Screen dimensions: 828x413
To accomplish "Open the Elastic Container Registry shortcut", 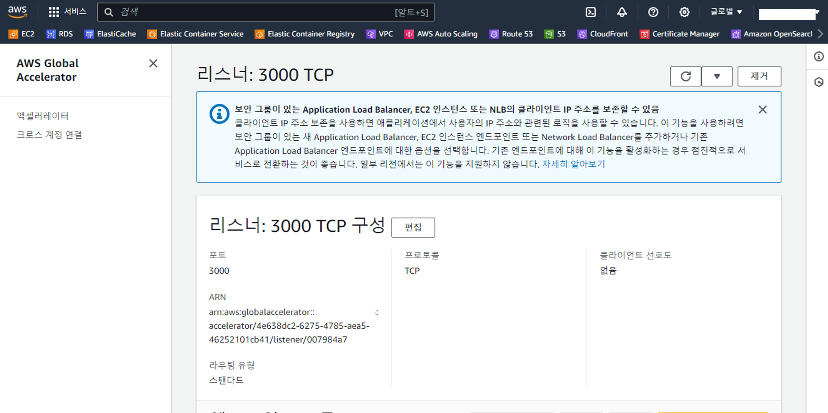I will point(305,34).
